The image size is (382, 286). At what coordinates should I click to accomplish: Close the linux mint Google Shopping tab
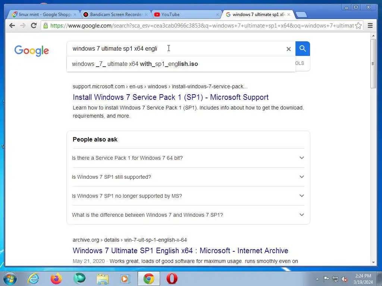(75, 15)
